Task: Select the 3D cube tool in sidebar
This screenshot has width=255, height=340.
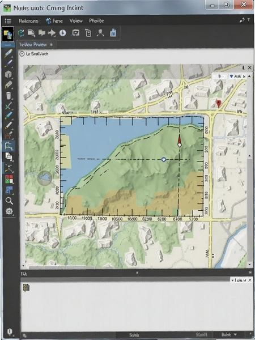Action: click(x=8, y=75)
